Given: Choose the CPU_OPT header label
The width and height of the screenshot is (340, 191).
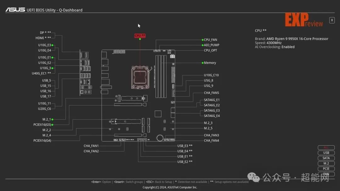Looking at the screenshot, I should click(x=210, y=50).
